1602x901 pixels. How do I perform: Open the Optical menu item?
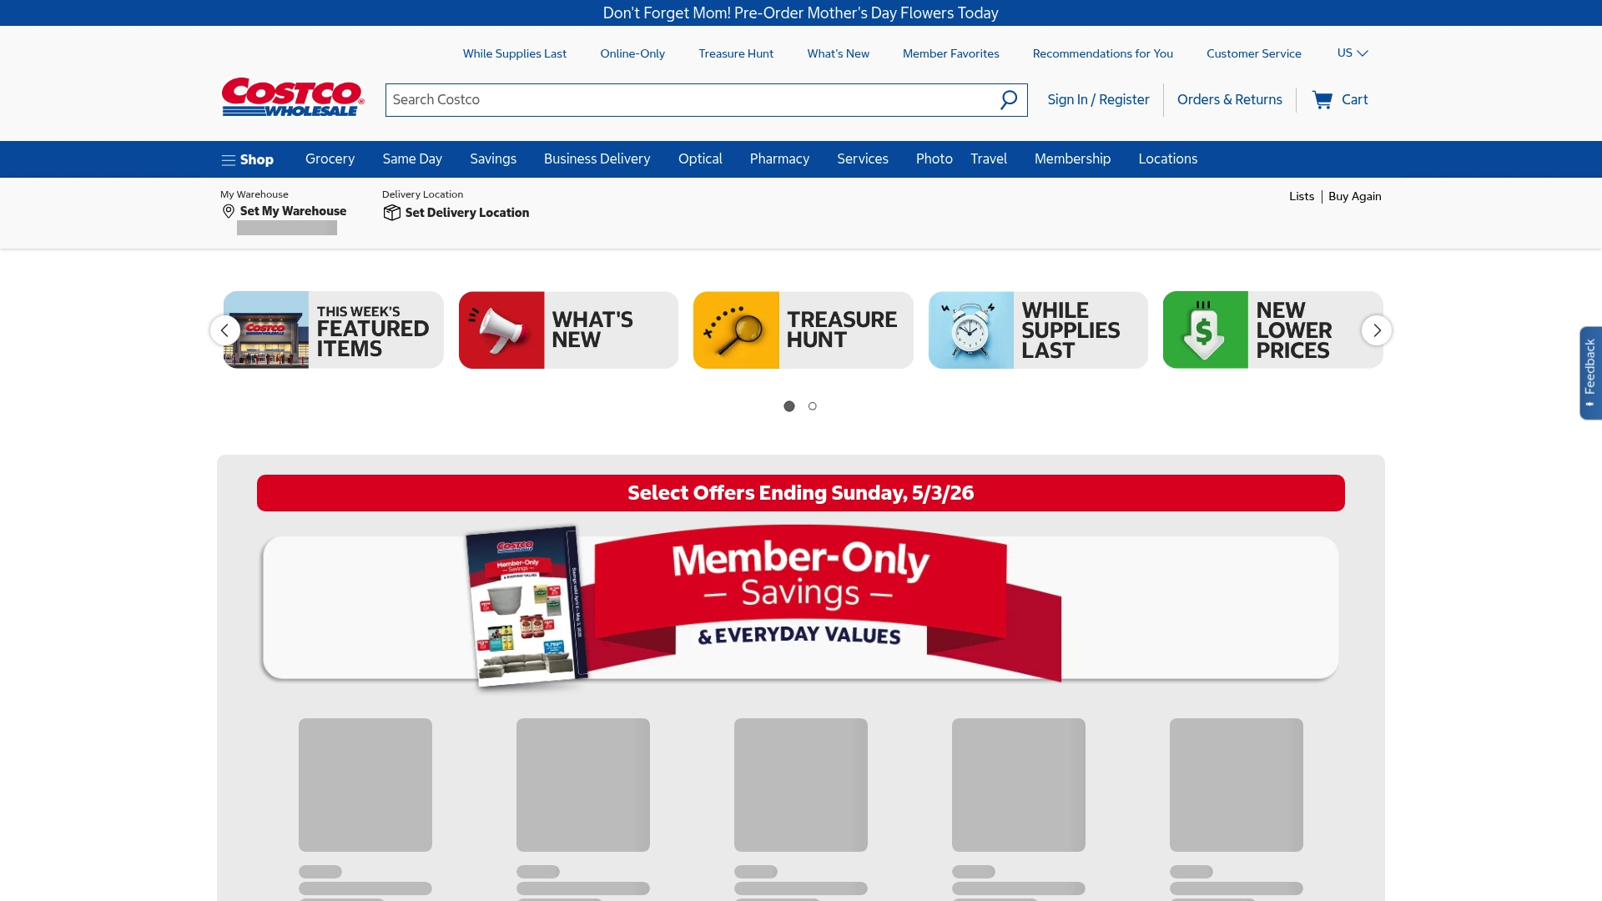700,159
